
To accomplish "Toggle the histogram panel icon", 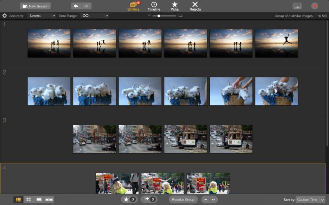I will click(x=297, y=6).
